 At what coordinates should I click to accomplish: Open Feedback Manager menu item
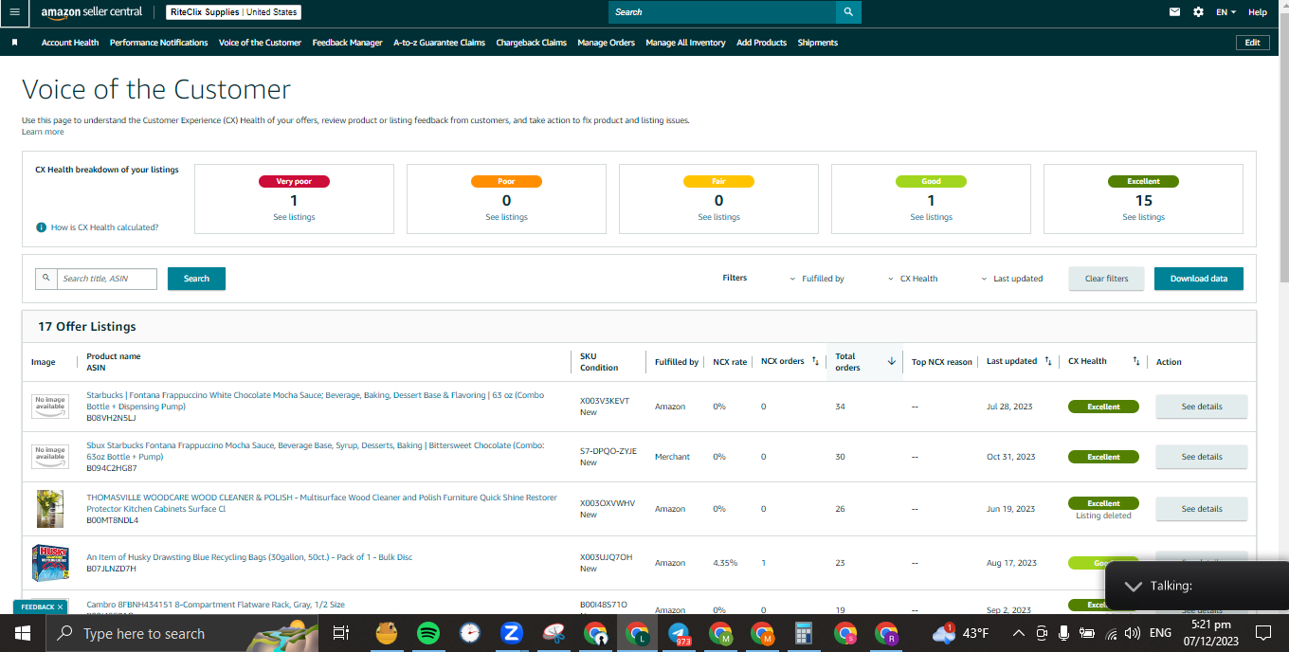pos(348,43)
